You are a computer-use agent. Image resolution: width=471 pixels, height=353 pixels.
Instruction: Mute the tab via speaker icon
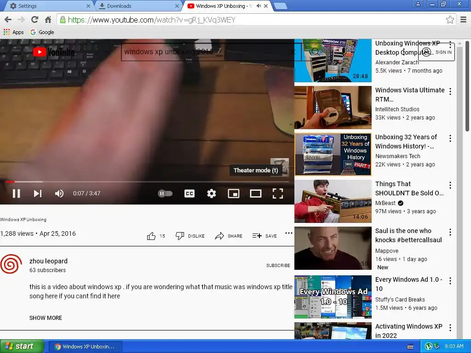coord(258,6)
